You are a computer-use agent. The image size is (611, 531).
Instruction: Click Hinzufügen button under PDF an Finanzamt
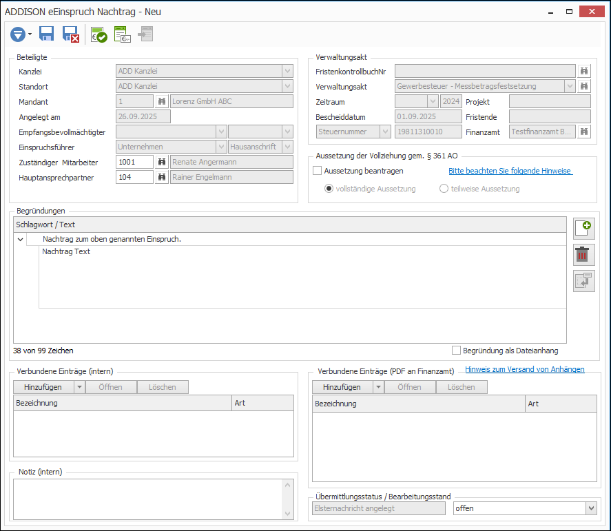[x=342, y=387]
